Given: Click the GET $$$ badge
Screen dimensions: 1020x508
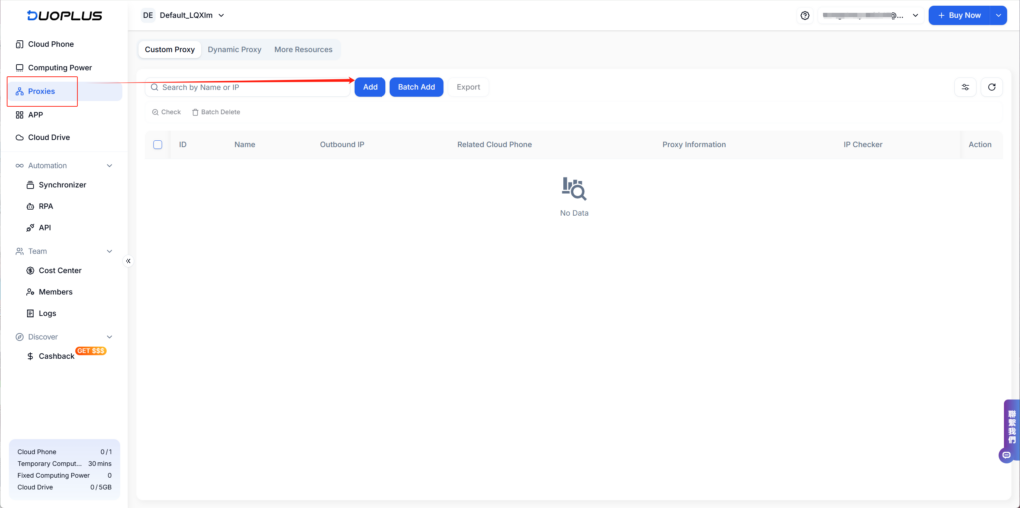Looking at the screenshot, I should pyautogui.click(x=91, y=351).
